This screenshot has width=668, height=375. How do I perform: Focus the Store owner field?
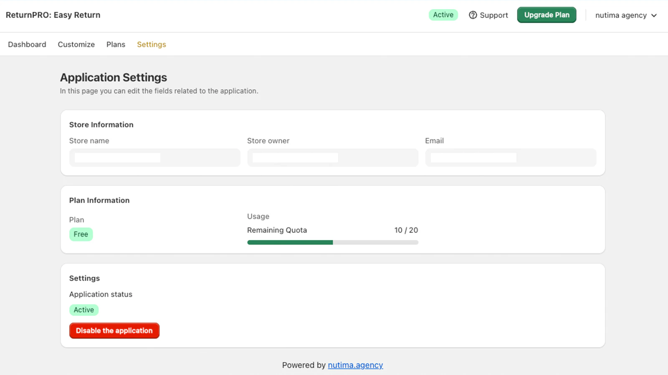(333, 157)
